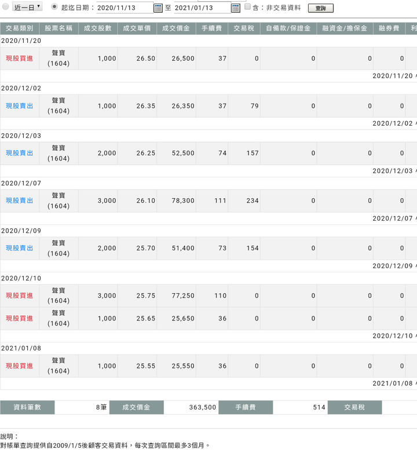Click the 融資金/擔保金 column header
This screenshot has width=417, height=464.
(345, 28)
